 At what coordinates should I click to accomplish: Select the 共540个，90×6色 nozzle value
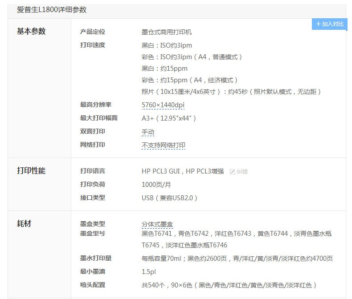(x=229, y=285)
